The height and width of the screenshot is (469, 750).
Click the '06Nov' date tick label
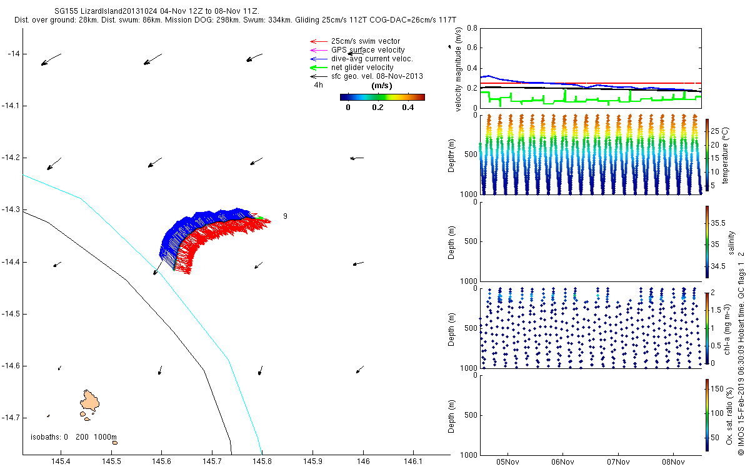click(562, 462)
